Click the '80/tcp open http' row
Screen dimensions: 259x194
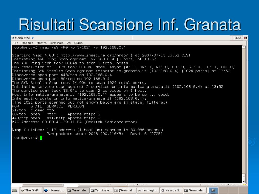[56, 114]
